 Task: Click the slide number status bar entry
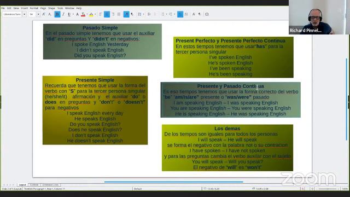(x=11, y=189)
